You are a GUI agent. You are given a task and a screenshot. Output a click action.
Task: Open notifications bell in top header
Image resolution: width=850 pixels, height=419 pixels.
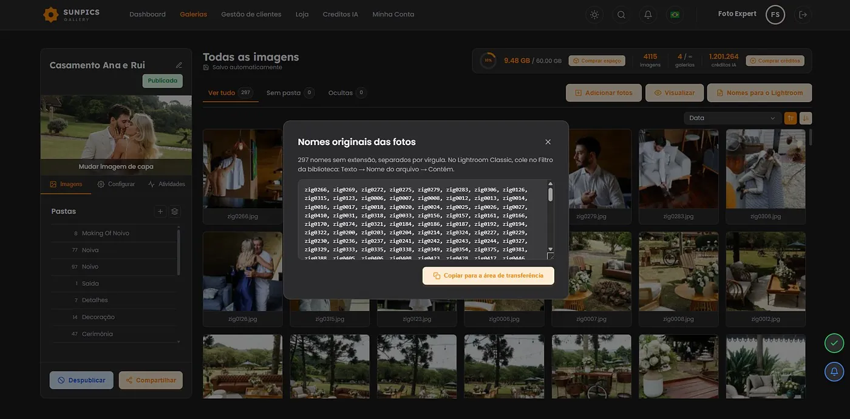point(648,15)
